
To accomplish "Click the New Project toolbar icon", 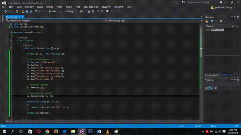I will tap(17, 11).
